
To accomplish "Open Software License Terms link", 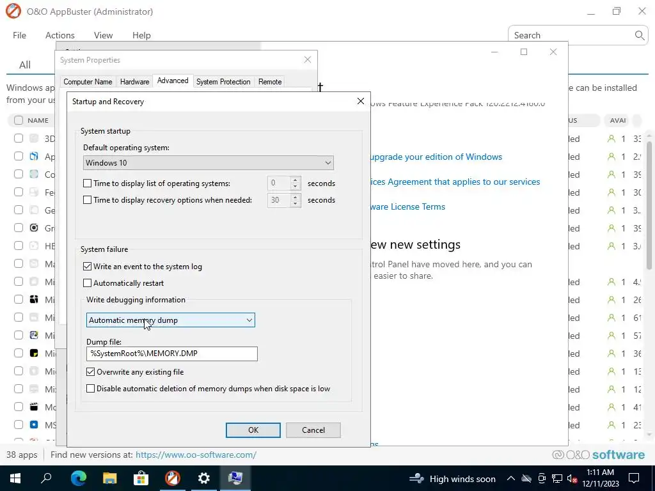I will point(407,207).
